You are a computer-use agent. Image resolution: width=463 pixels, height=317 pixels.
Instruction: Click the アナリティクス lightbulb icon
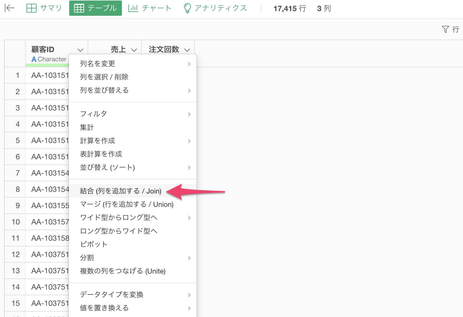187,8
